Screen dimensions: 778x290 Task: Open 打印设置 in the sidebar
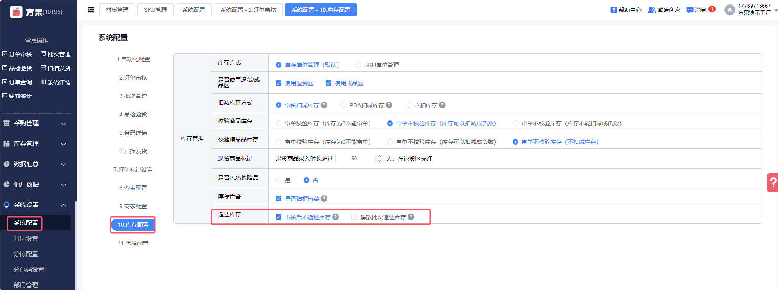tap(26, 239)
